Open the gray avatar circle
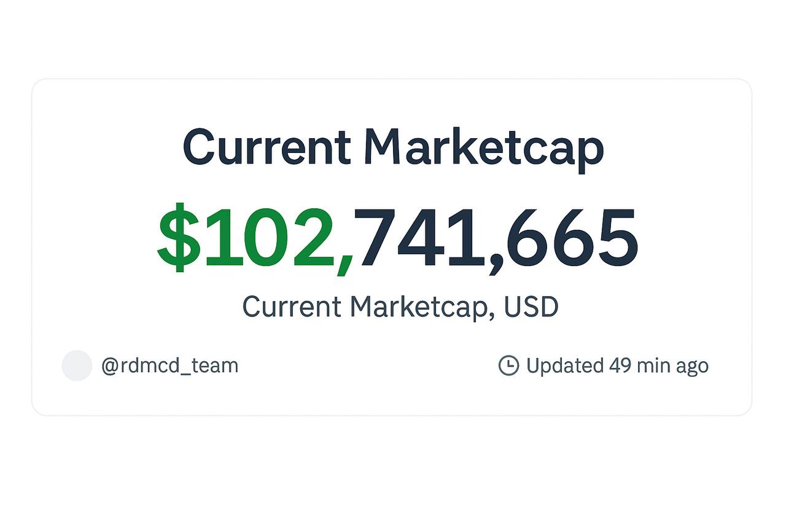The image size is (786, 524). (77, 366)
